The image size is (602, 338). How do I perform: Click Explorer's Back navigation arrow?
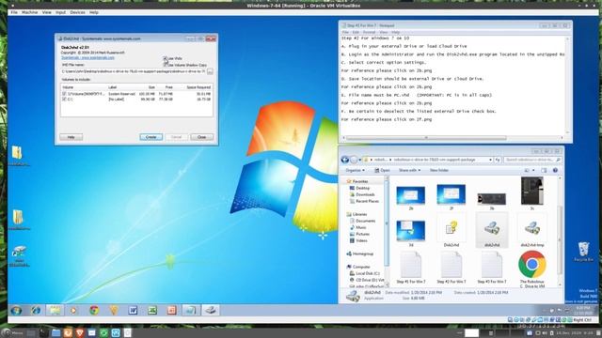point(345,160)
